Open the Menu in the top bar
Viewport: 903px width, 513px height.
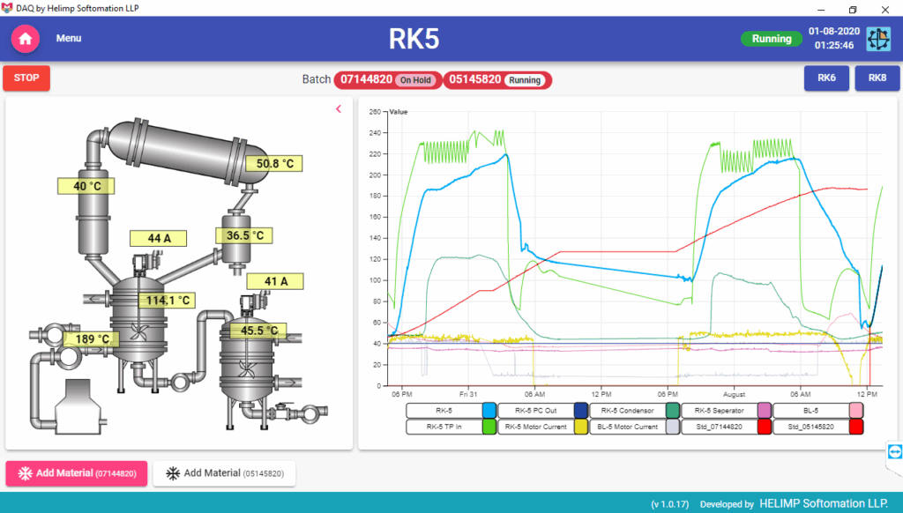pyautogui.click(x=69, y=39)
